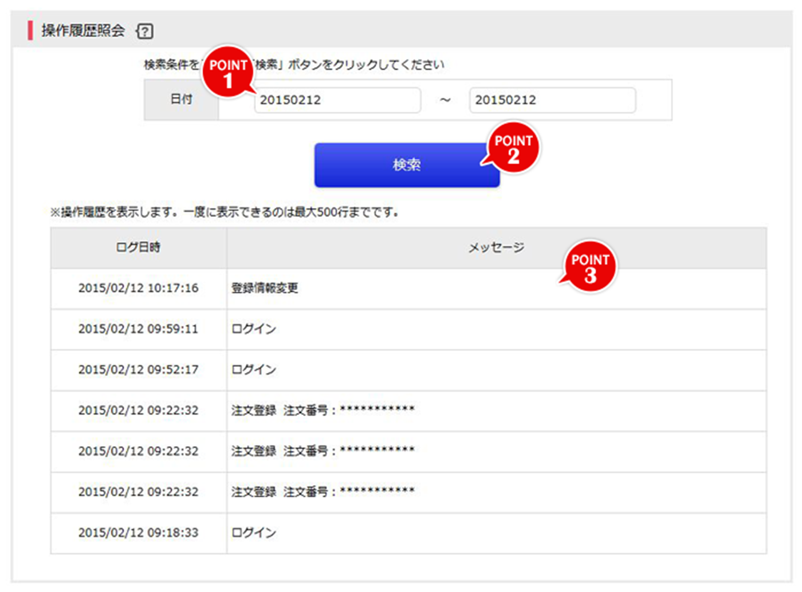Screen dimensions: 802x592
Task: Click the topmost 注文登録 注文番号 message
Action: pyautogui.click(x=323, y=411)
